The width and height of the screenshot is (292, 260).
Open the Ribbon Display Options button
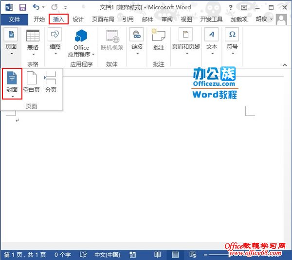(x=244, y=7)
